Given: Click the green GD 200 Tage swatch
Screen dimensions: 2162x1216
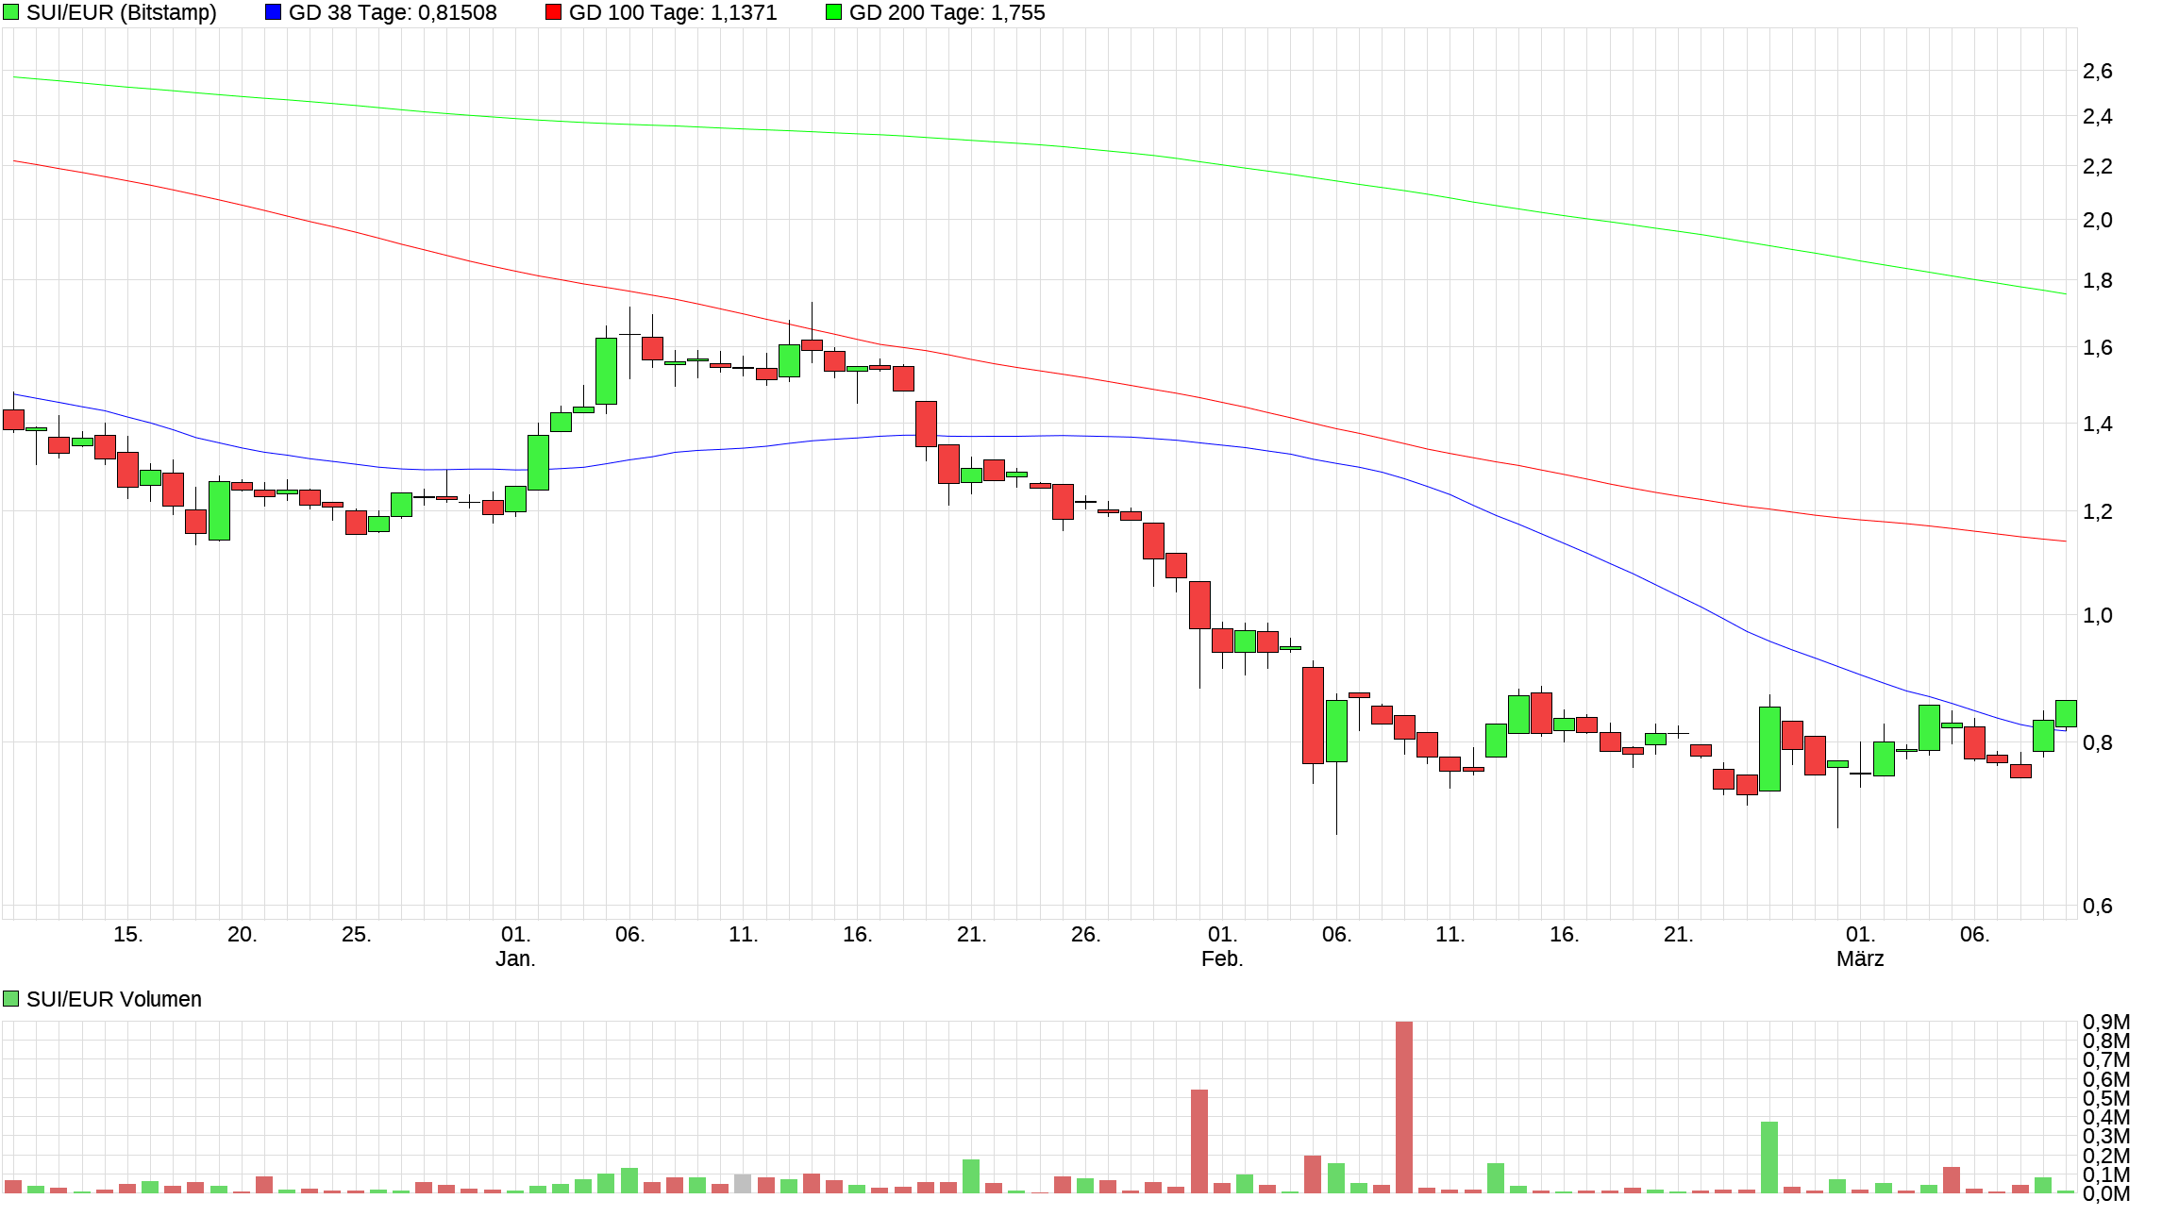Looking at the screenshot, I should click(833, 12).
